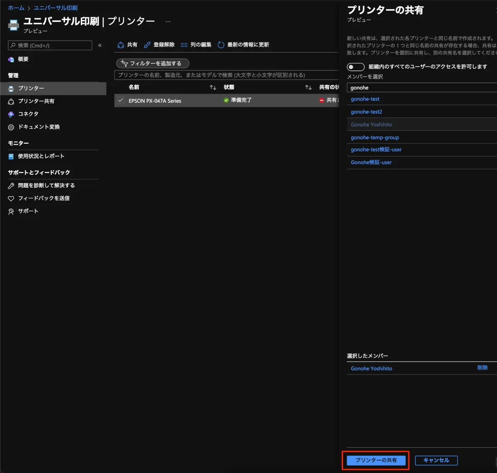The image size is (497, 473).
Task: Refresh with 最新の情報に更新 icon
Action: click(221, 45)
